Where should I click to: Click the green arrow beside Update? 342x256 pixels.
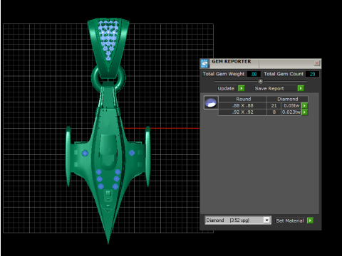pos(242,88)
